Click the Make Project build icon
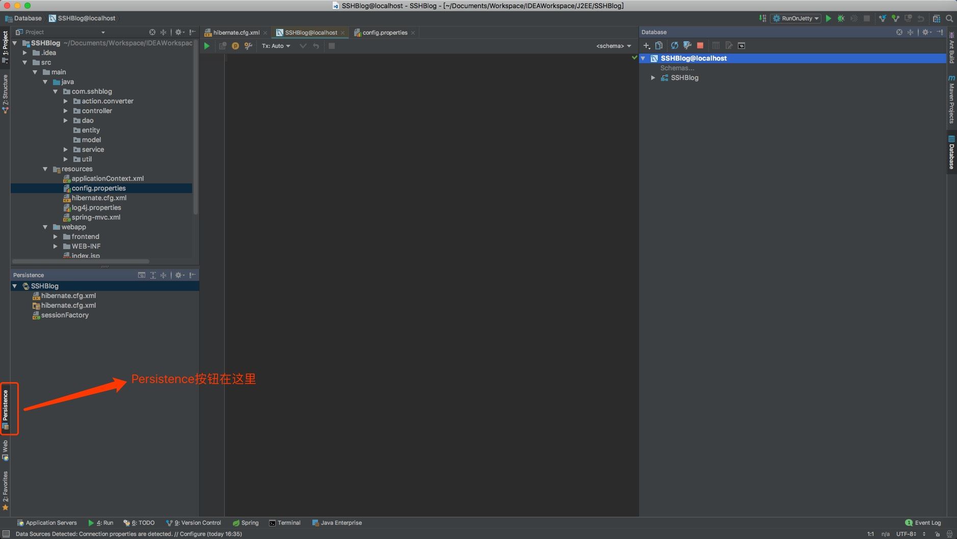The image size is (957, 539). 762,18
